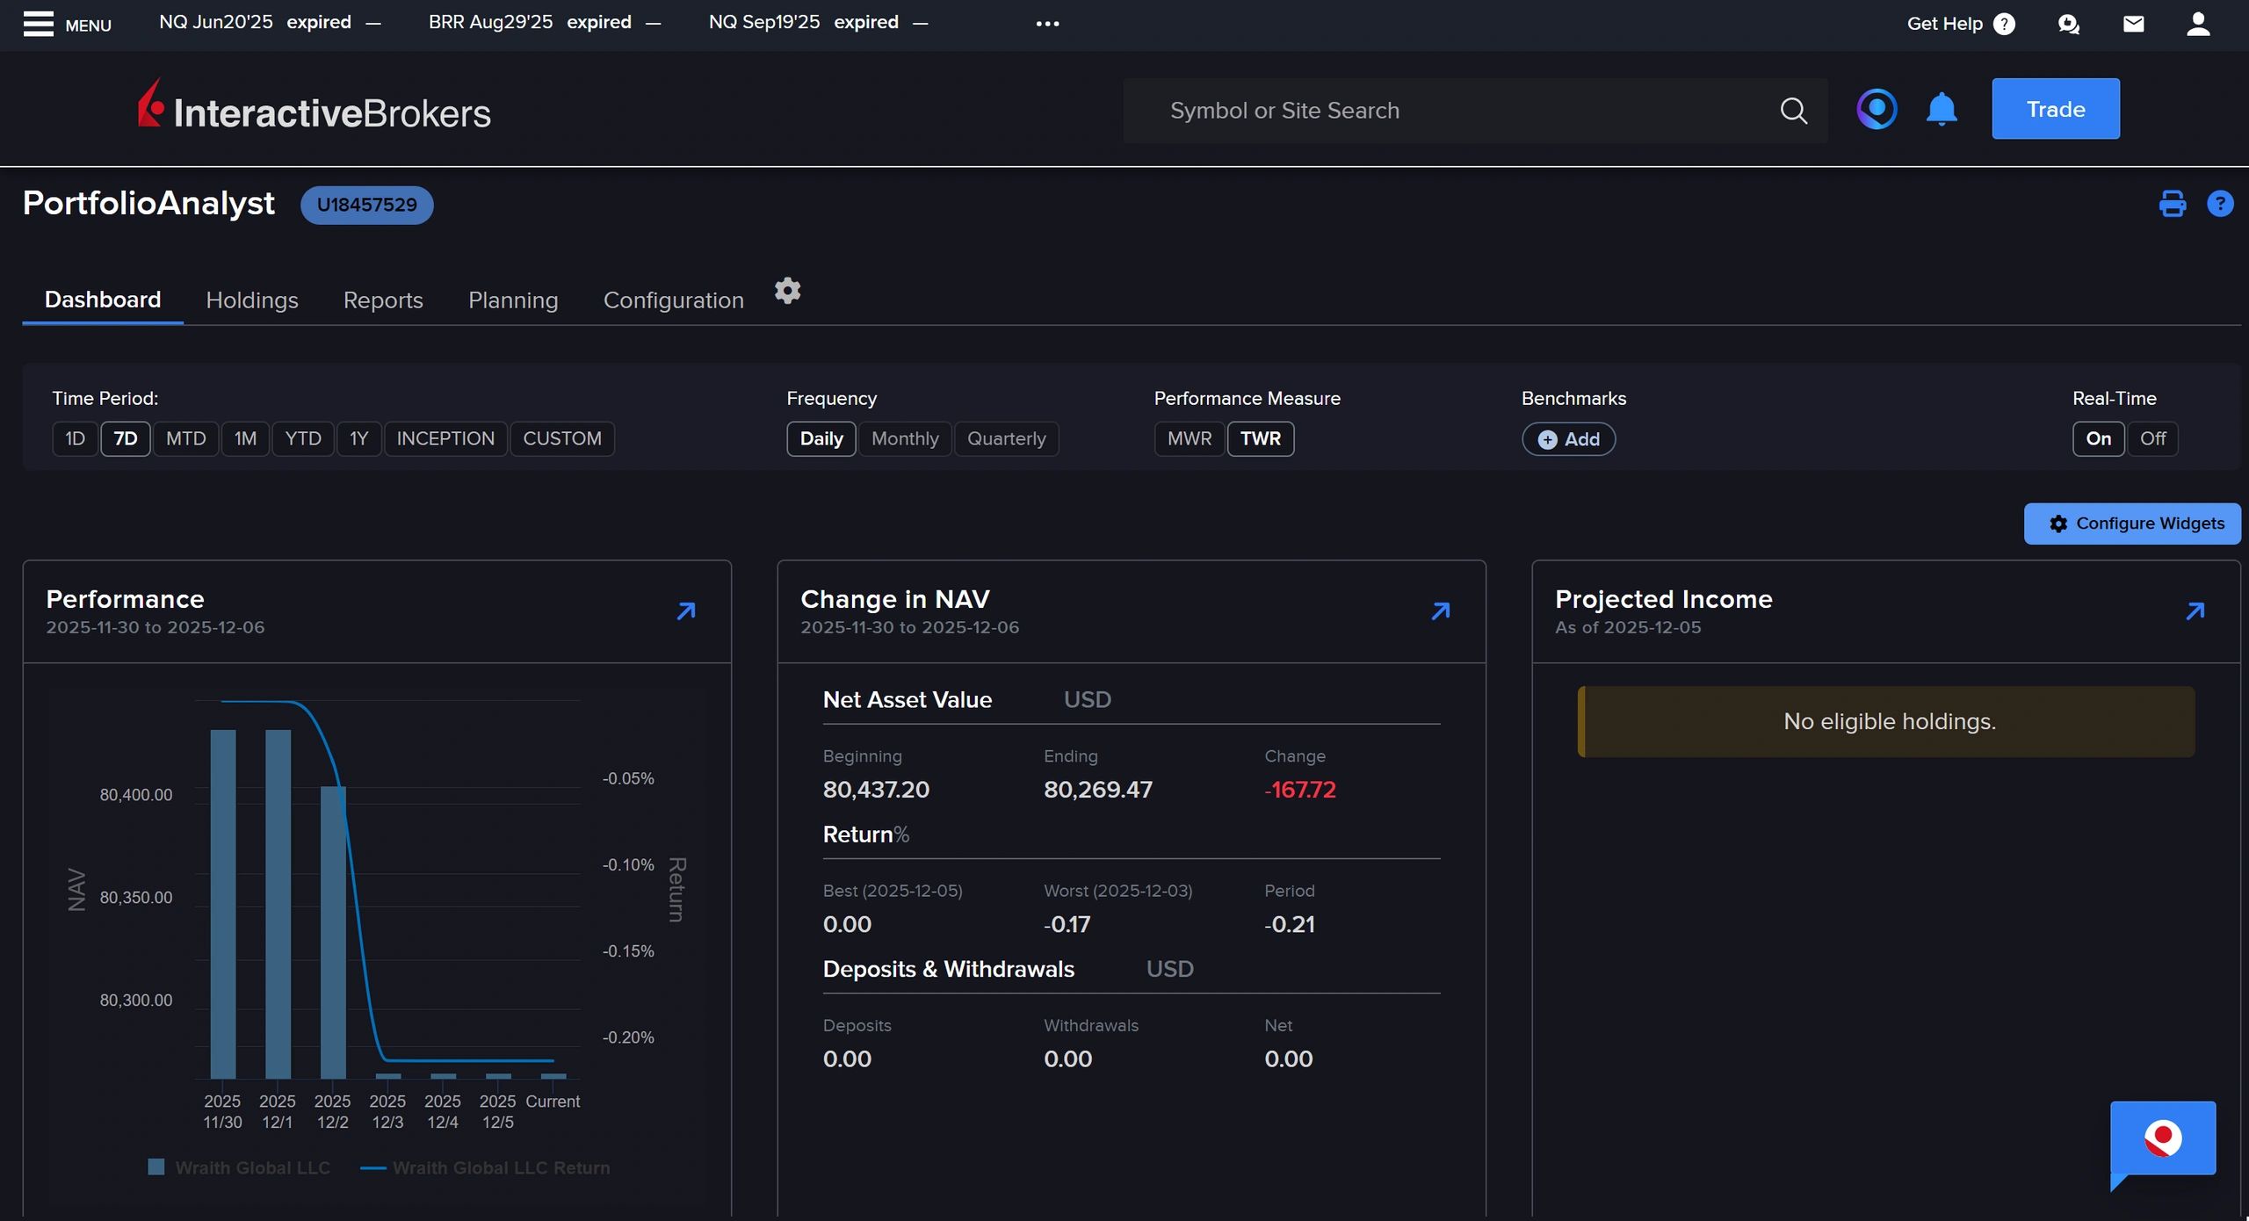The image size is (2249, 1221).
Task: Expand the Performance widget arrow
Action: pos(686,610)
